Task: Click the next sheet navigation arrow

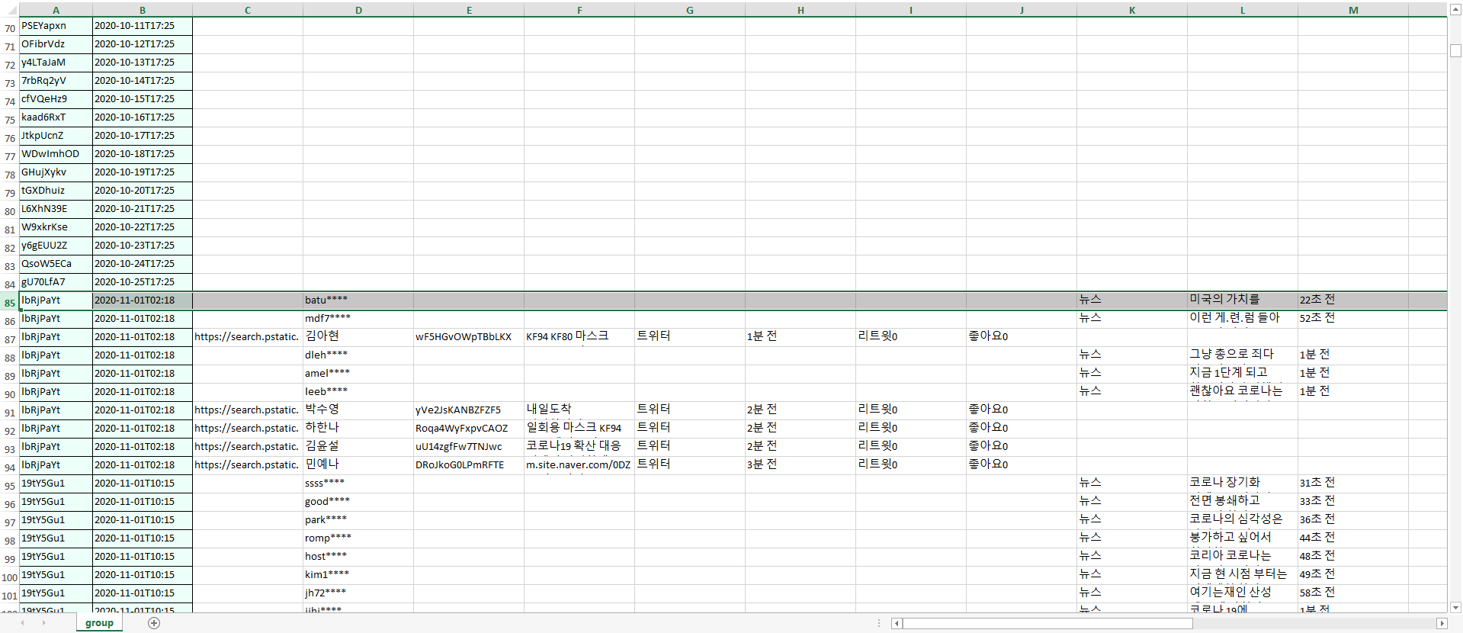Action: coord(43,623)
